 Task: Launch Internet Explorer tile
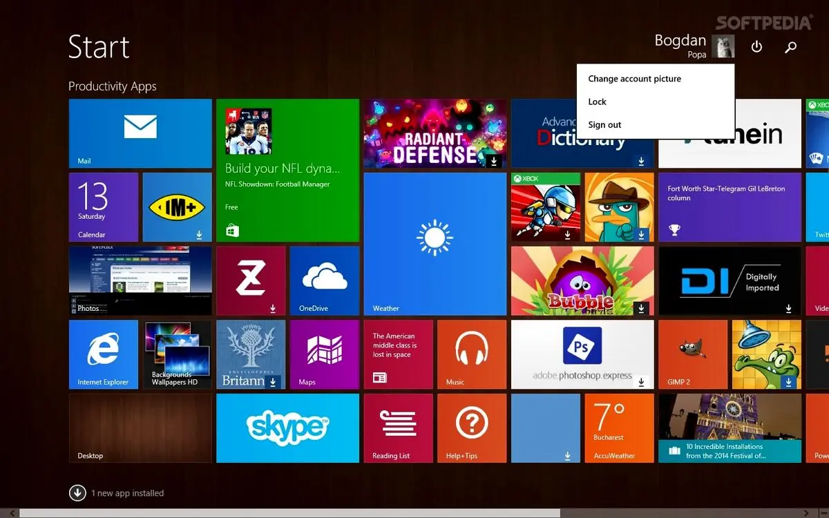[104, 354]
